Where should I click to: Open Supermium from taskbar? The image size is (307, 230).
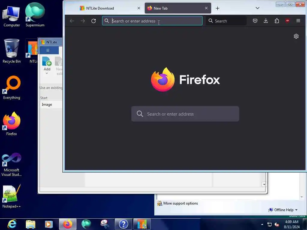point(86,224)
